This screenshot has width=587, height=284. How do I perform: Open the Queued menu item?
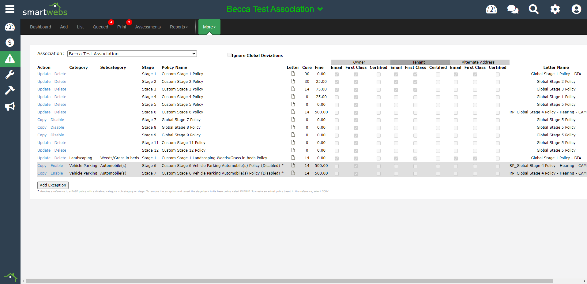100,27
